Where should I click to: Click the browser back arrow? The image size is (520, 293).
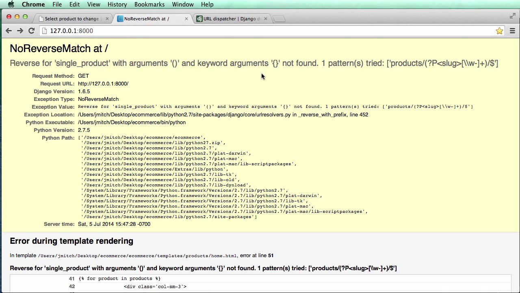point(9,31)
